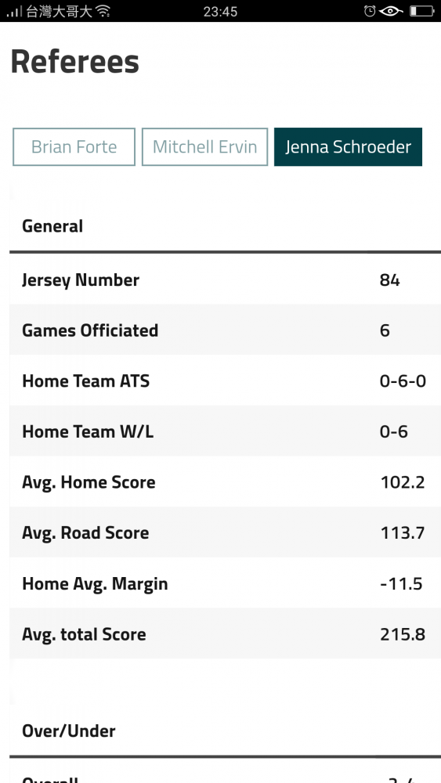The image size is (441, 783).
Task: Click the Avg. total Score row
Action: click(226, 633)
